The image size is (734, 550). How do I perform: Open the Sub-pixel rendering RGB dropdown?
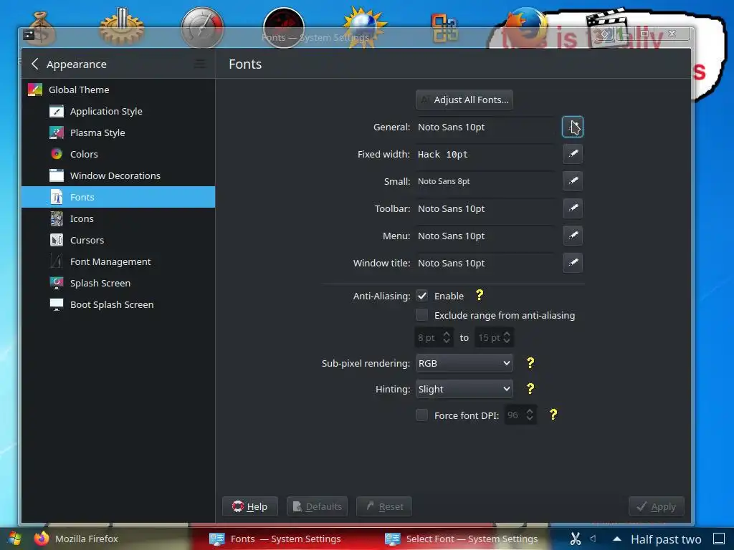pos(464,363)
